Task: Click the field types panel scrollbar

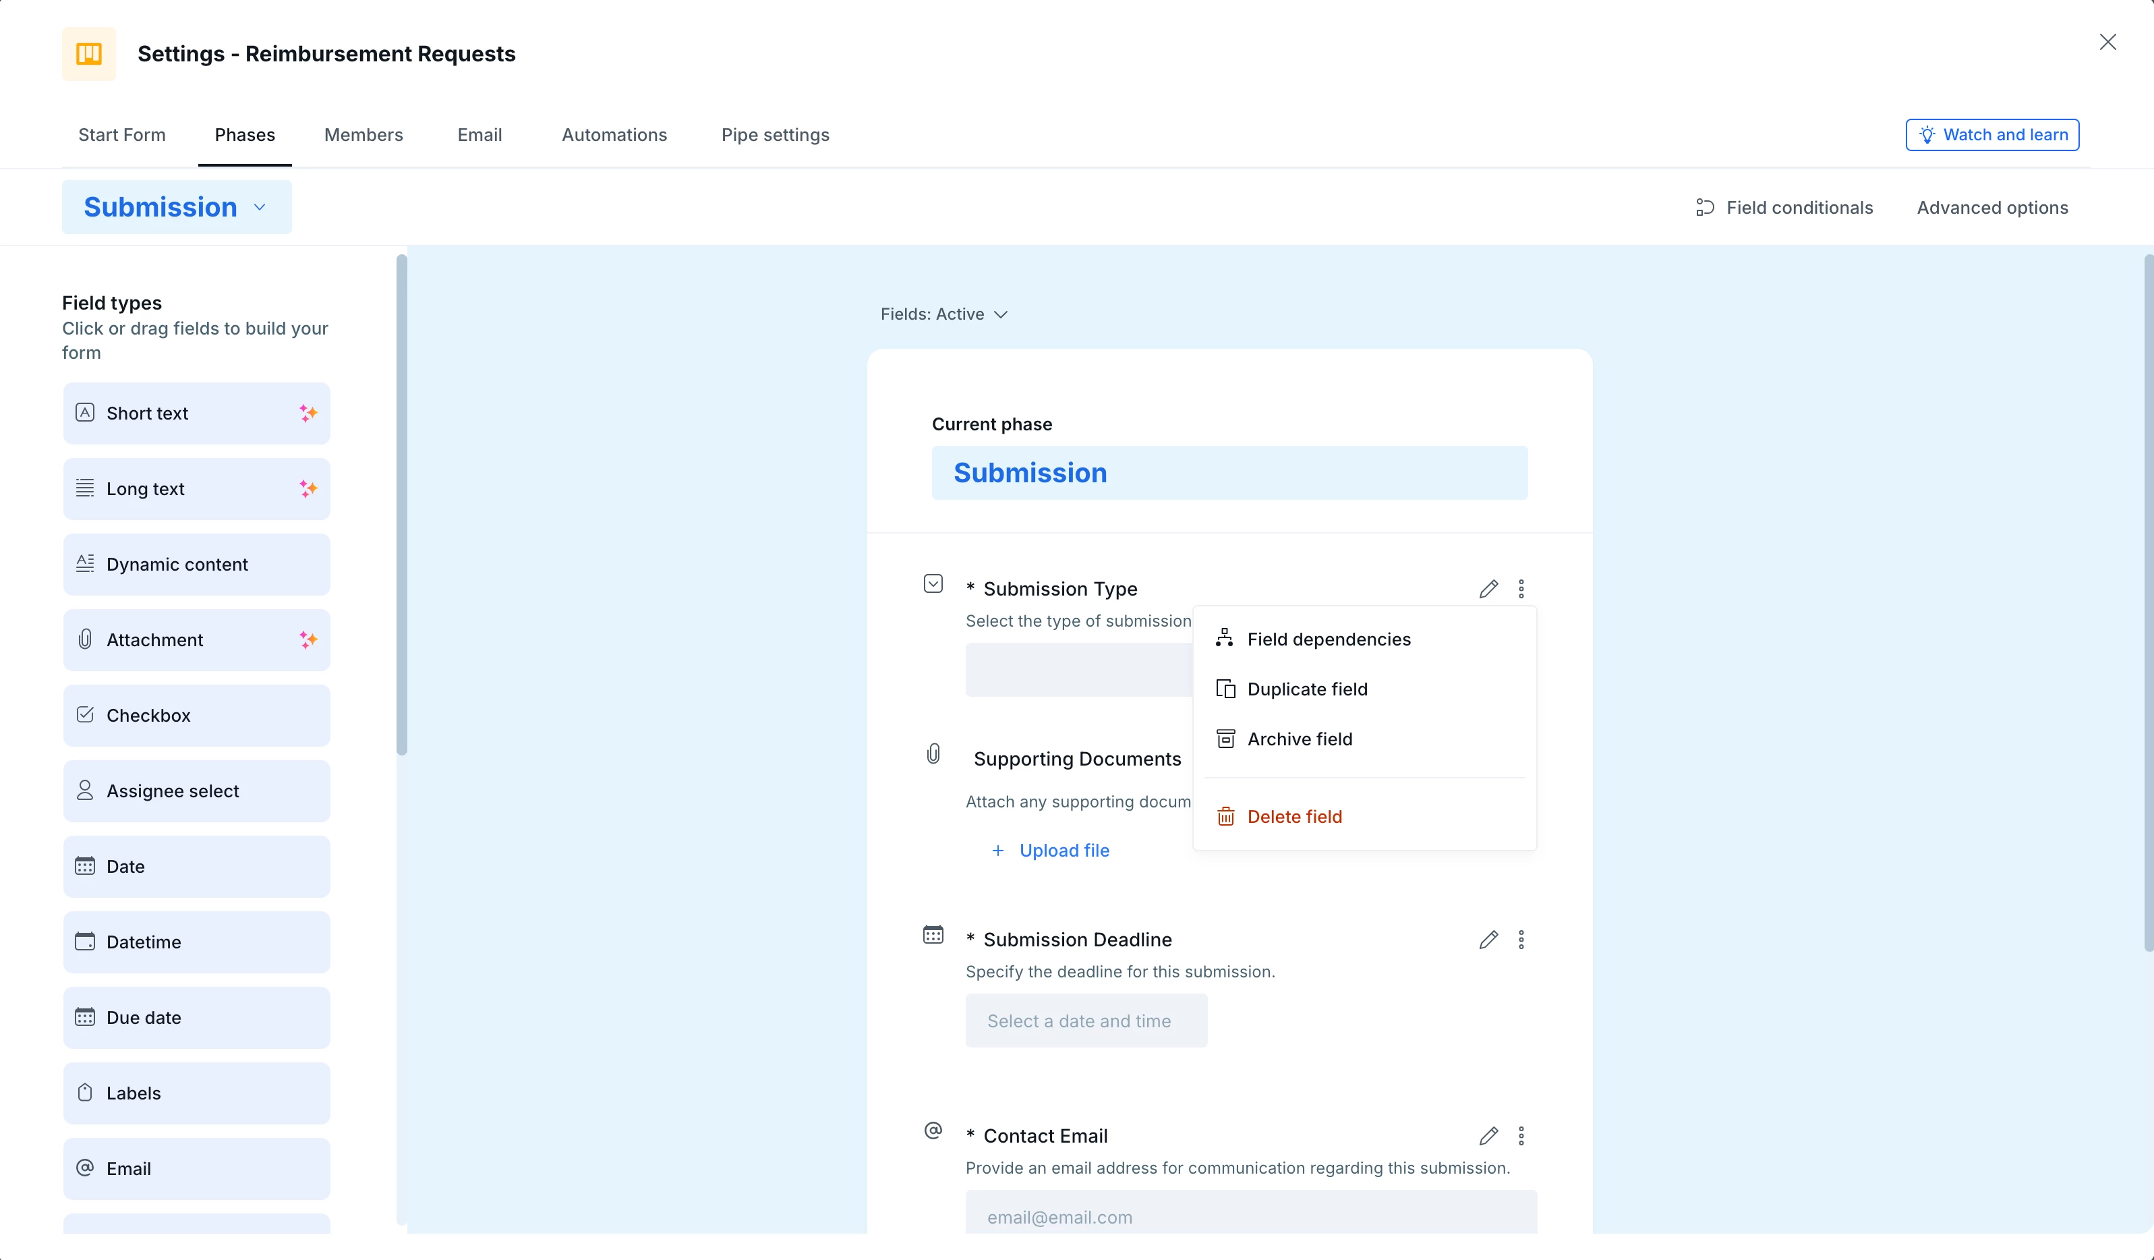Action: (402, 505)
